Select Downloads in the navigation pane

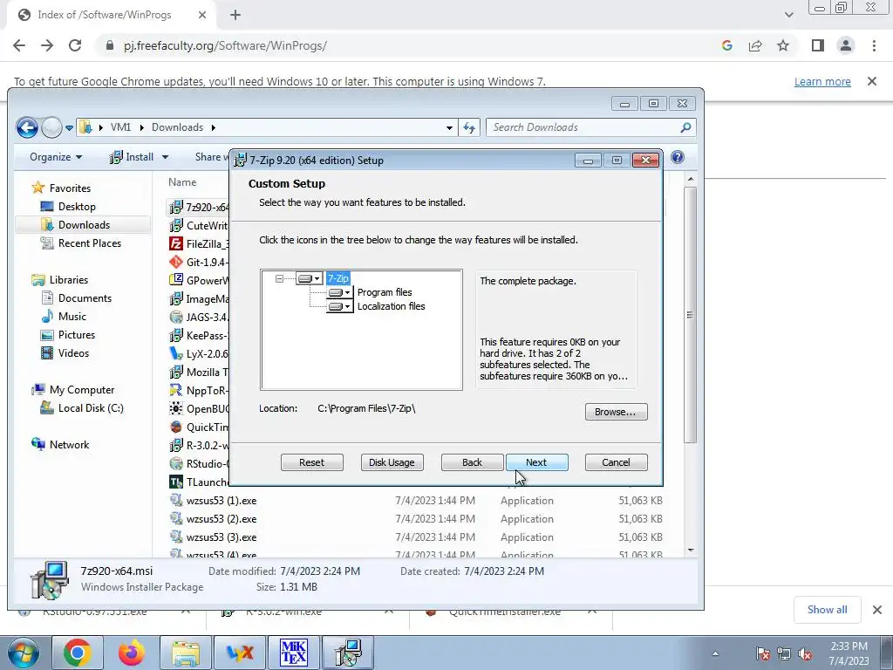click(84, 225)
